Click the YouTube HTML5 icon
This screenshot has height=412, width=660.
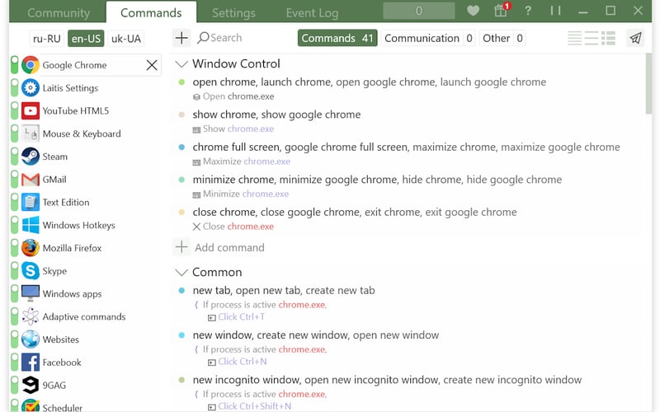31,111
